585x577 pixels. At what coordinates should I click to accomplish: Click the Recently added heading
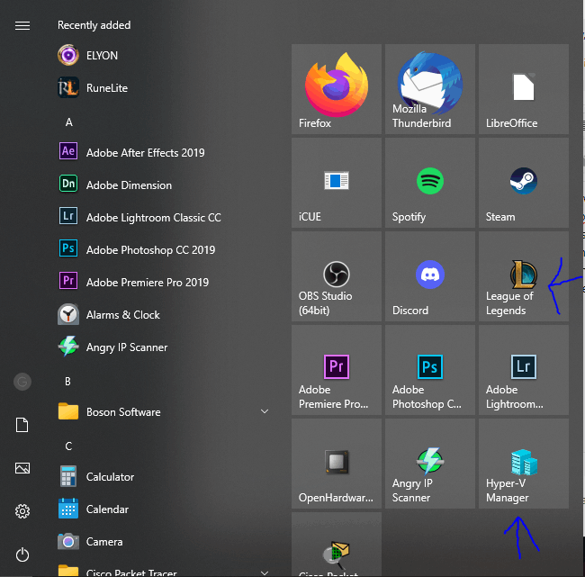94,25
